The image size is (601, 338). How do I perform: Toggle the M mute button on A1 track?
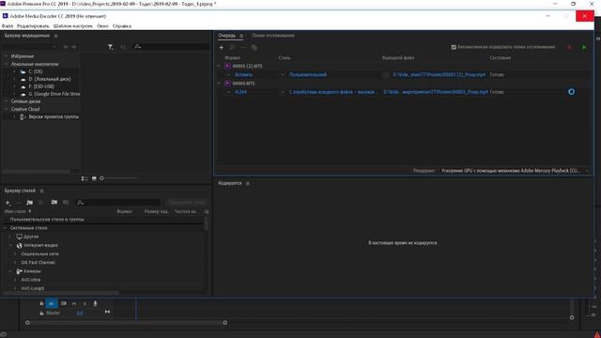(x=74, y=303)
